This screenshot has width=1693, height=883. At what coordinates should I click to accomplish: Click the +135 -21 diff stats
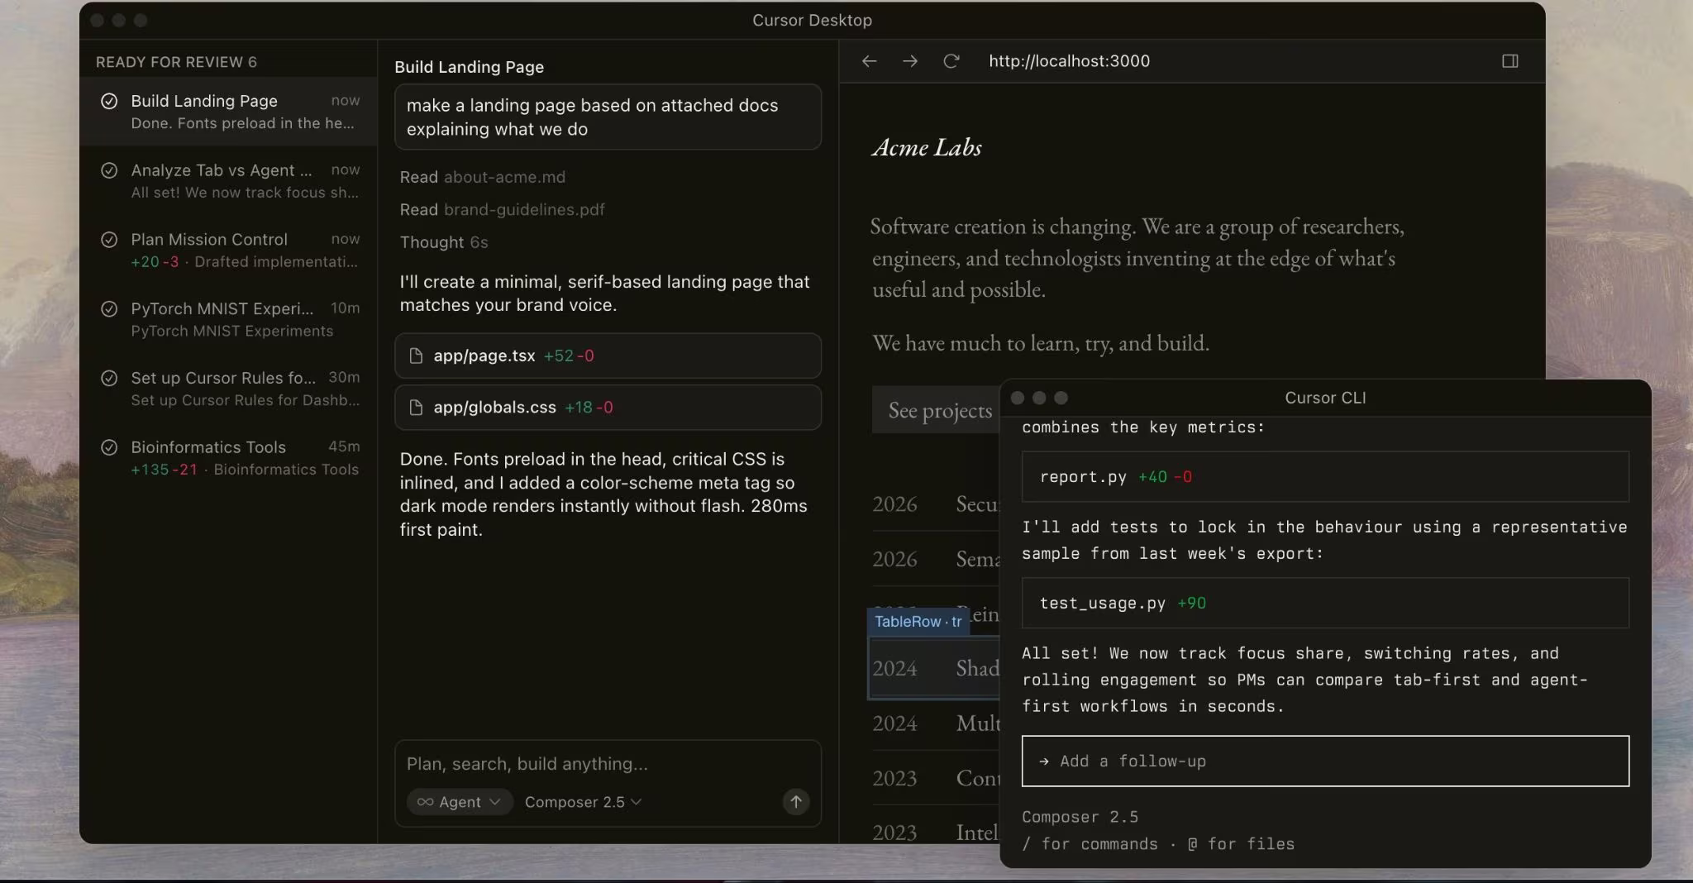click(164, 470)
